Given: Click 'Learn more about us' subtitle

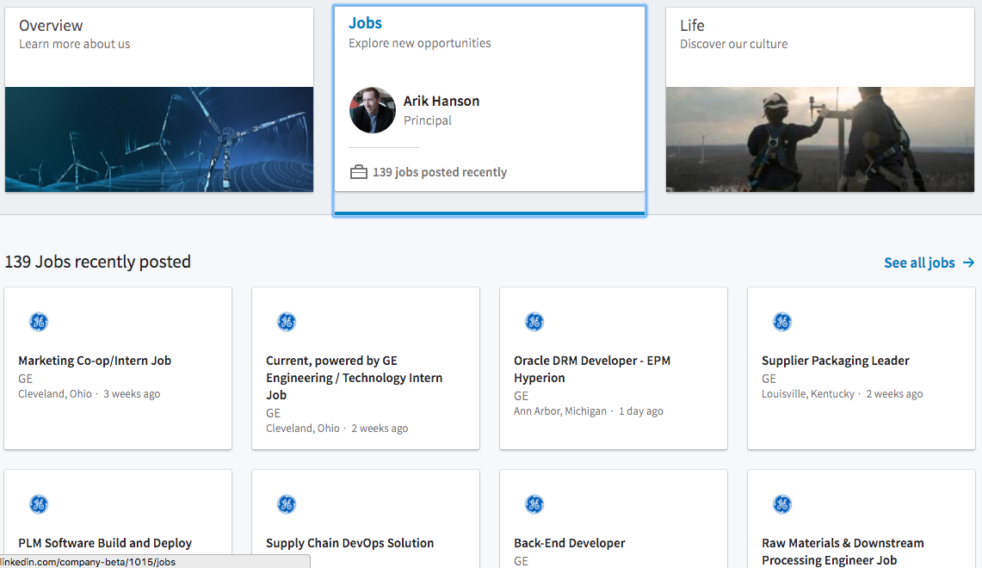Looking at the screenshot, I should (75, 44).
